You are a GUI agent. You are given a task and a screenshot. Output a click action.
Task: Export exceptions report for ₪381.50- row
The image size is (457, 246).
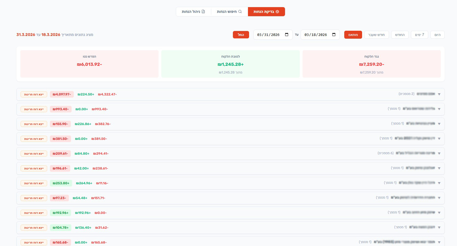coord(34,139)
